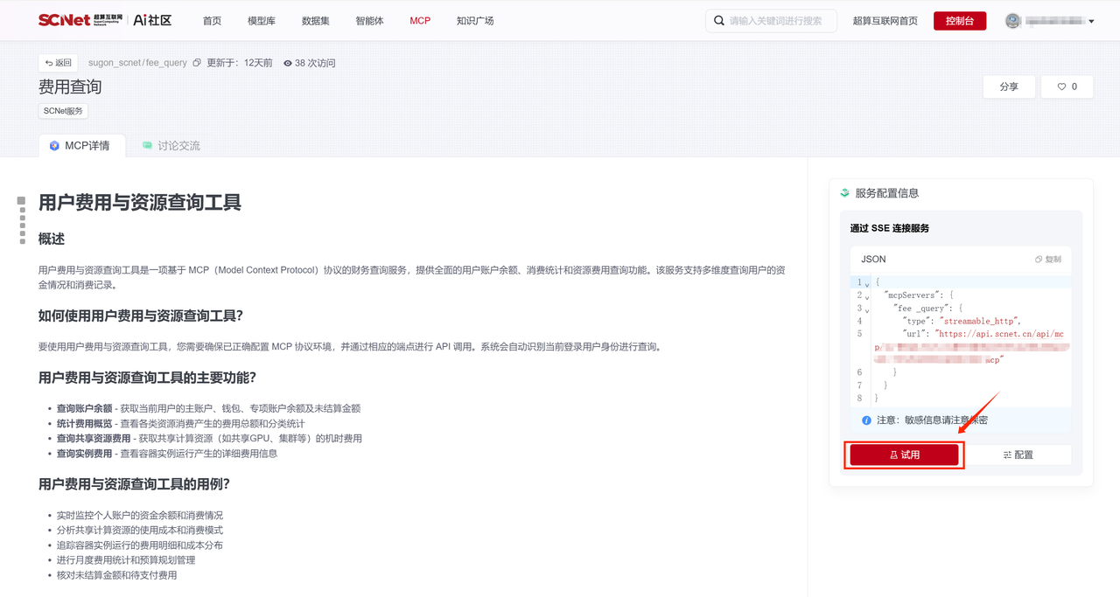
Task: Focus the keyword search input field
Action: (x=779, y=21)
